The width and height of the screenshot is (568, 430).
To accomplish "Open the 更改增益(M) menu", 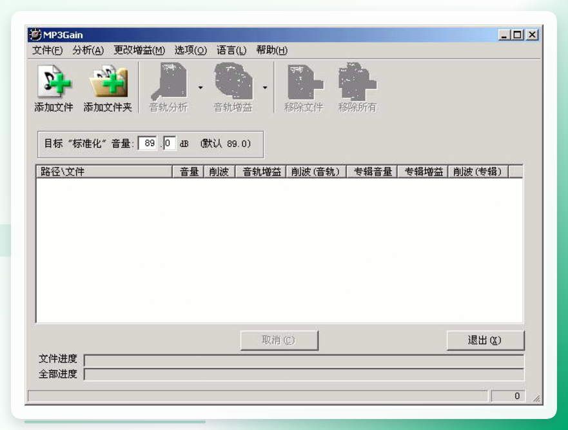I will (139, 50).
